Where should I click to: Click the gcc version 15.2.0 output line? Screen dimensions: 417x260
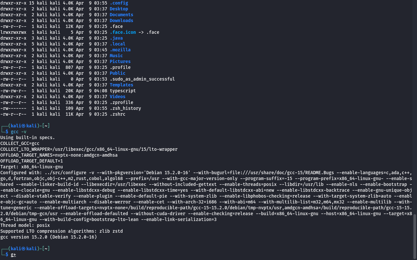point(49,237)
